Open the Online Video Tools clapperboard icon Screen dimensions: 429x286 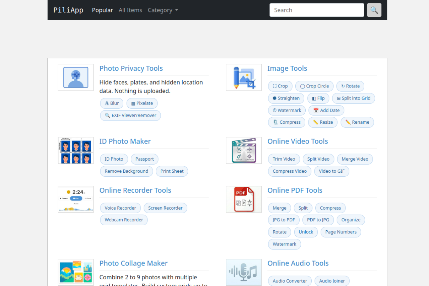[x=244, y=150]
